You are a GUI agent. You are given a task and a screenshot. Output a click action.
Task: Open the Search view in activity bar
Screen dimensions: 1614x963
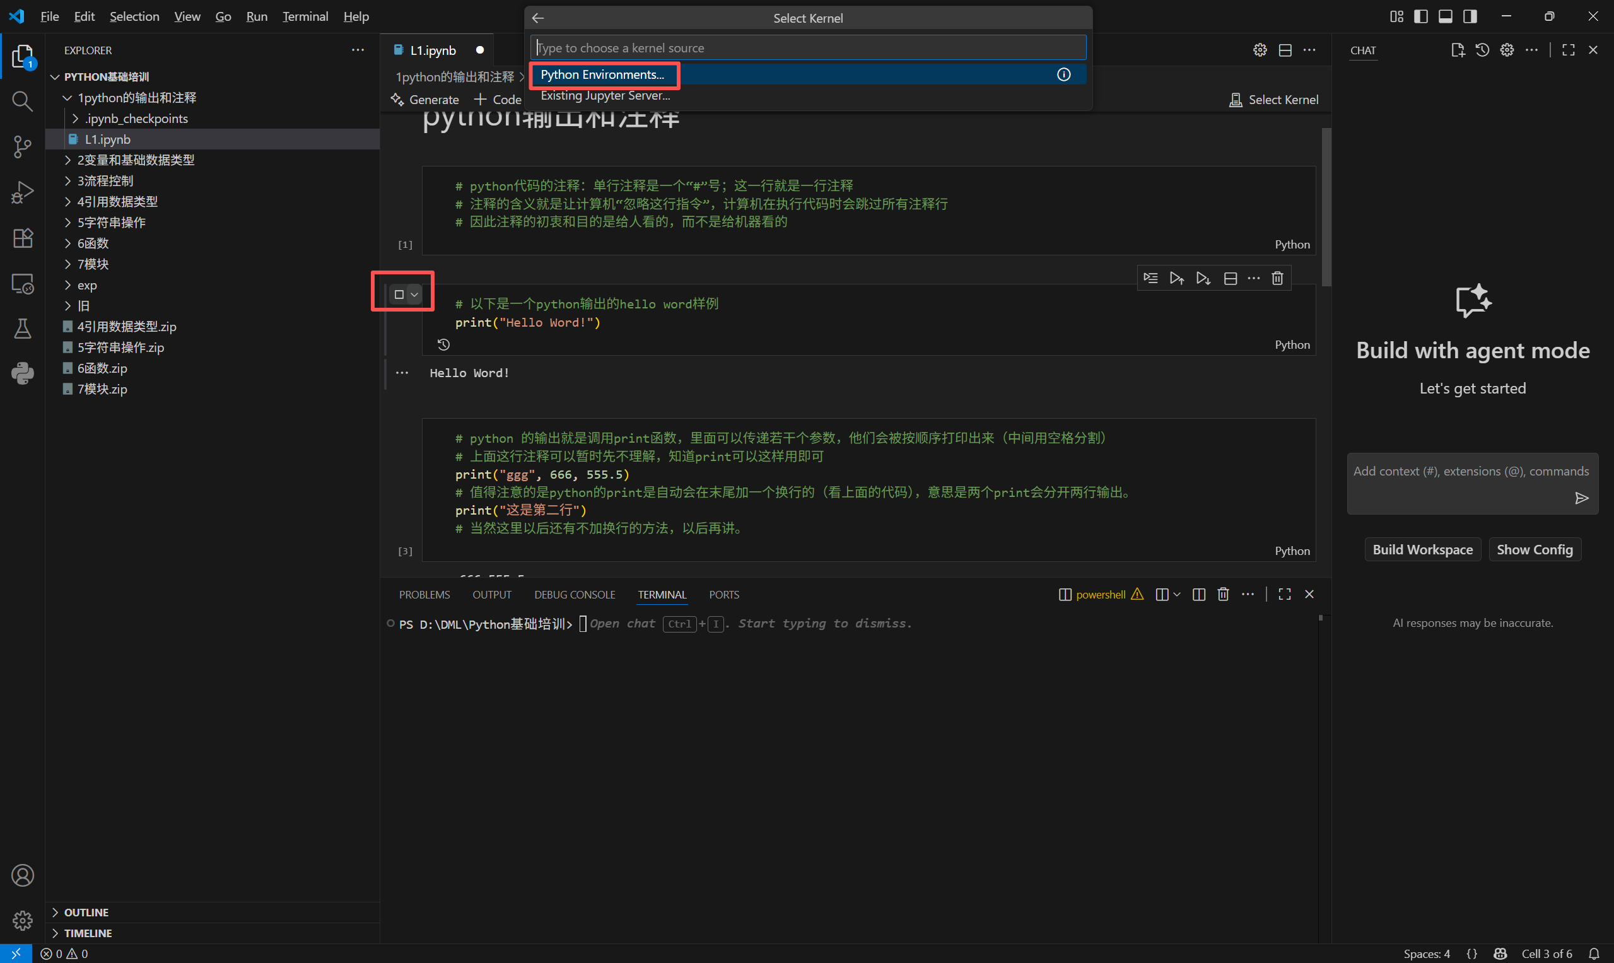click(22, 102)
